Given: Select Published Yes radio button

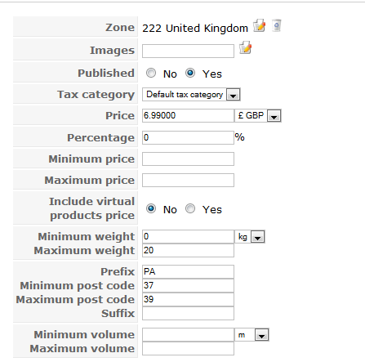Looking at the screenshot, I should [190, 73].
